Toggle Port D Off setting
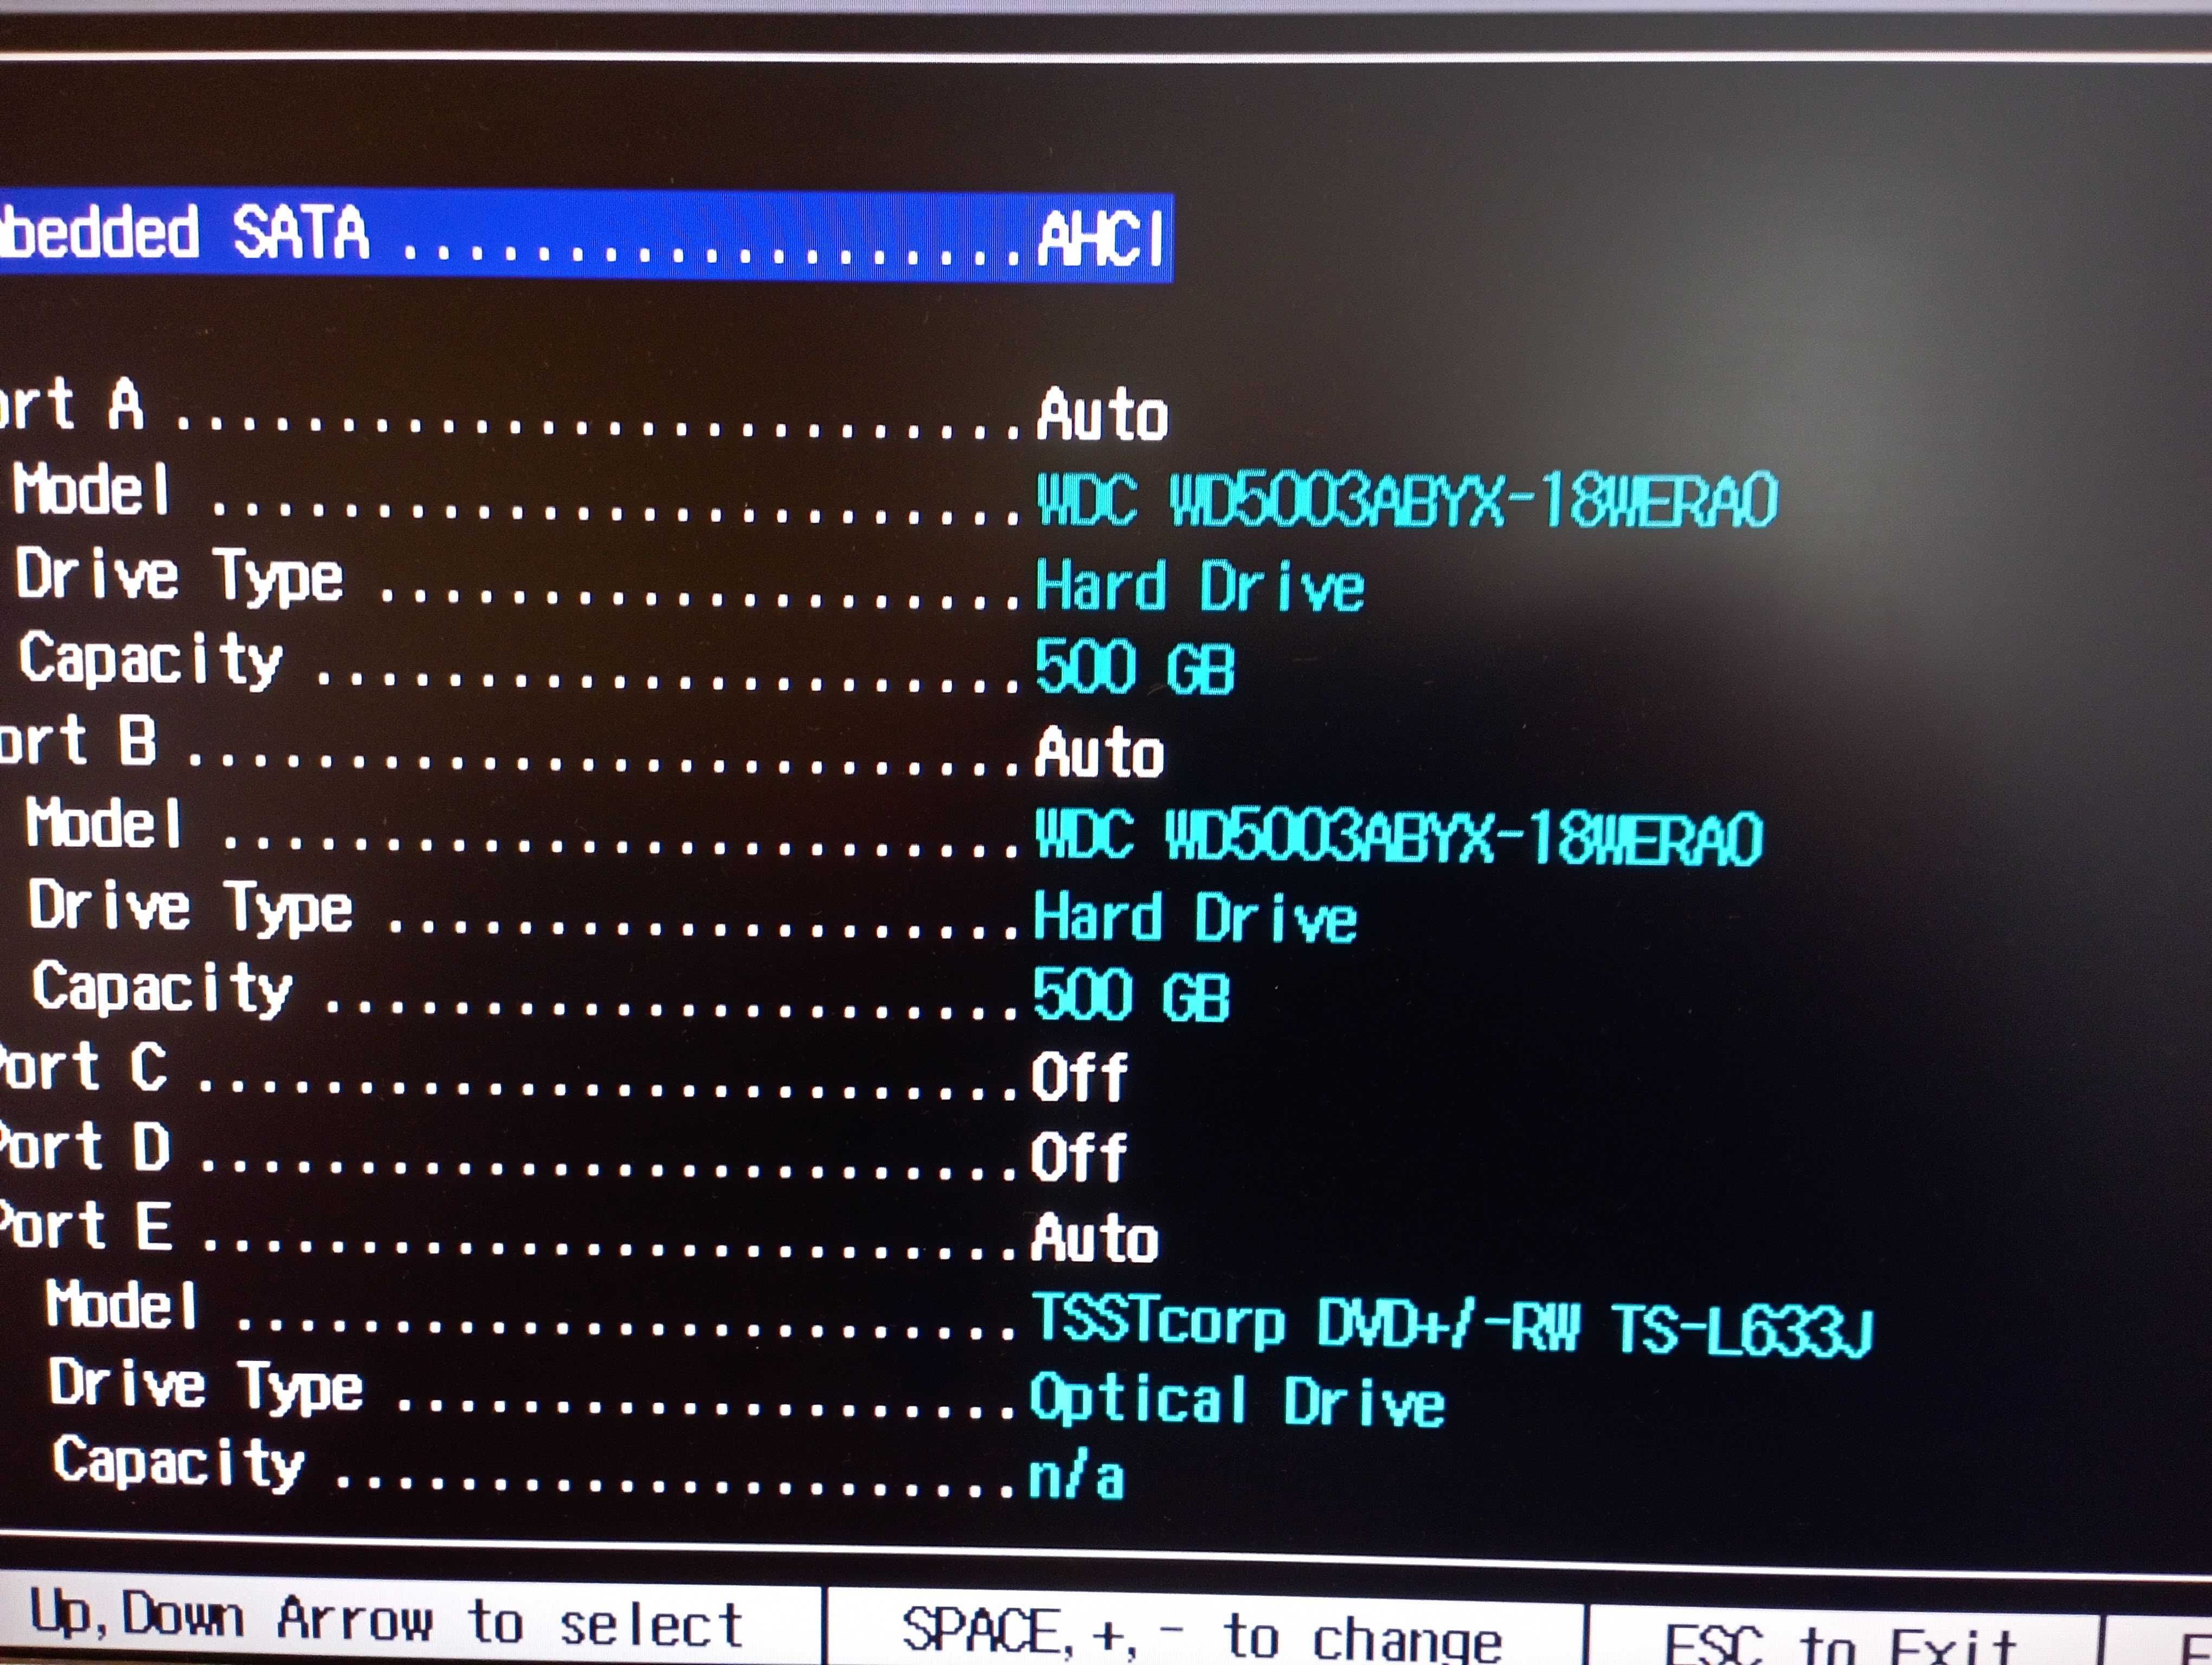 click(x=1079, y=1157)
